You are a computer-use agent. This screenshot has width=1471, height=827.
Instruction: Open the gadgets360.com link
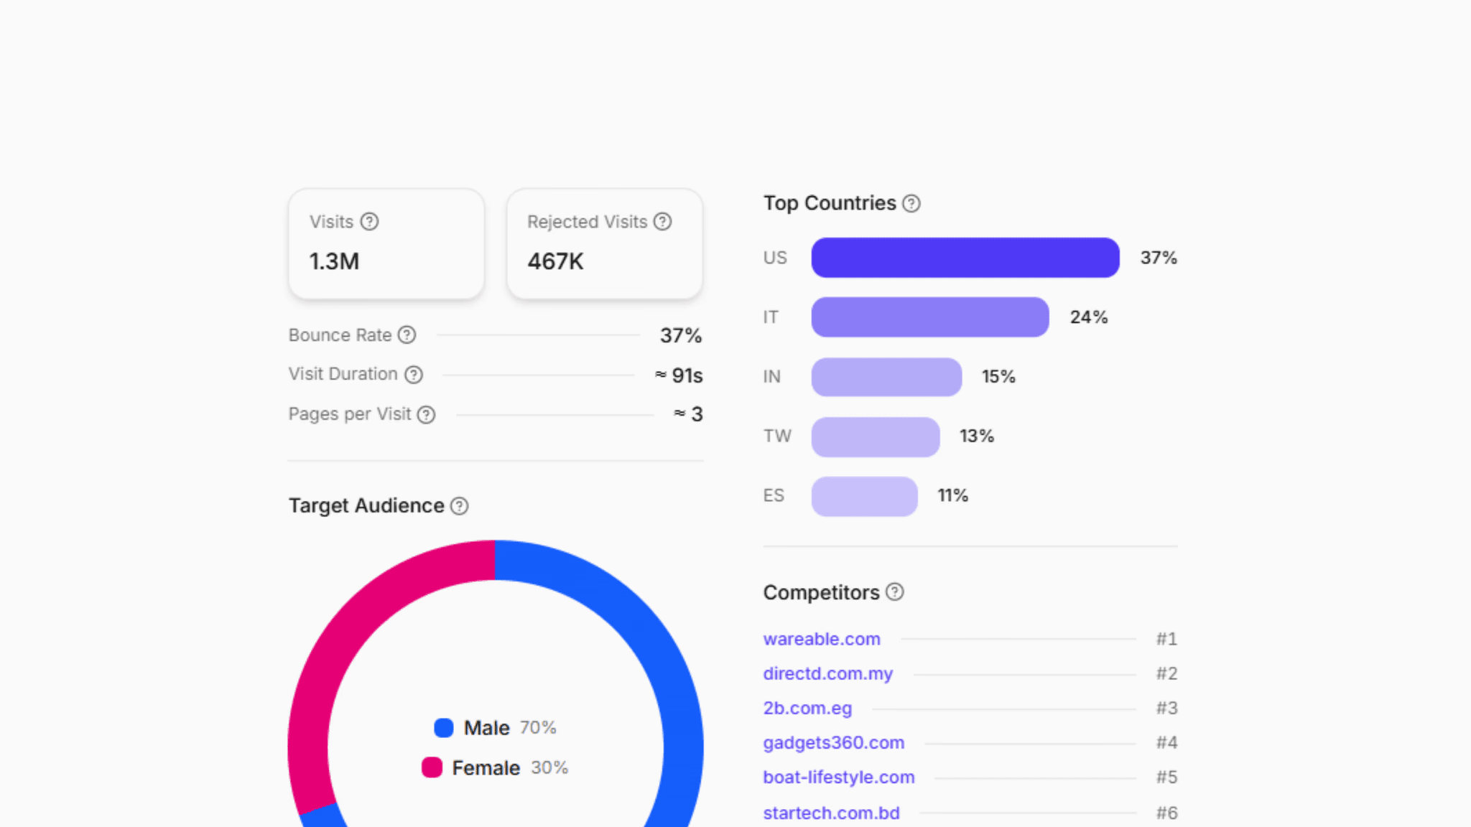(x=834, y=742)
